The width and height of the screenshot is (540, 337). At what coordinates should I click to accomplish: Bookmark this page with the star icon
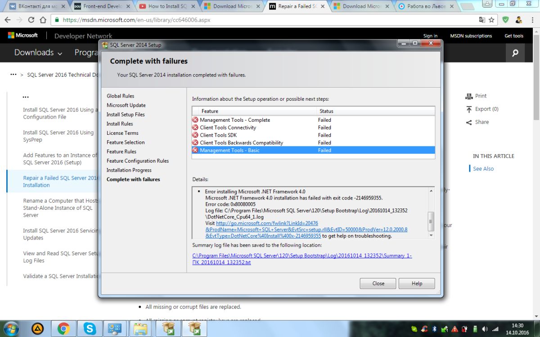click(492, 20)
